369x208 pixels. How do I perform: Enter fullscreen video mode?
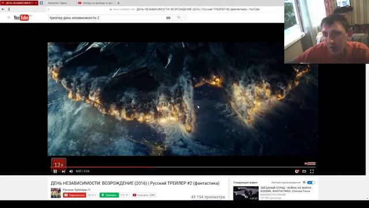312,172
